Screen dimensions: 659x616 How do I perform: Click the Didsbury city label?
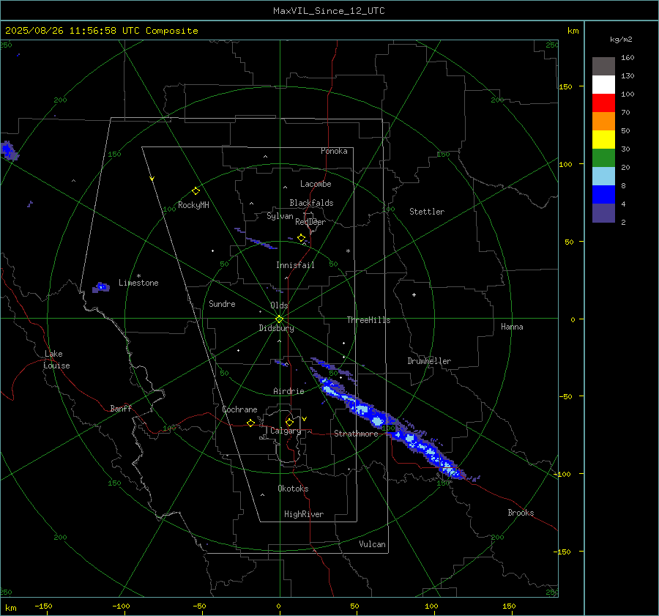pyautogui.click(x=276, y=328)
